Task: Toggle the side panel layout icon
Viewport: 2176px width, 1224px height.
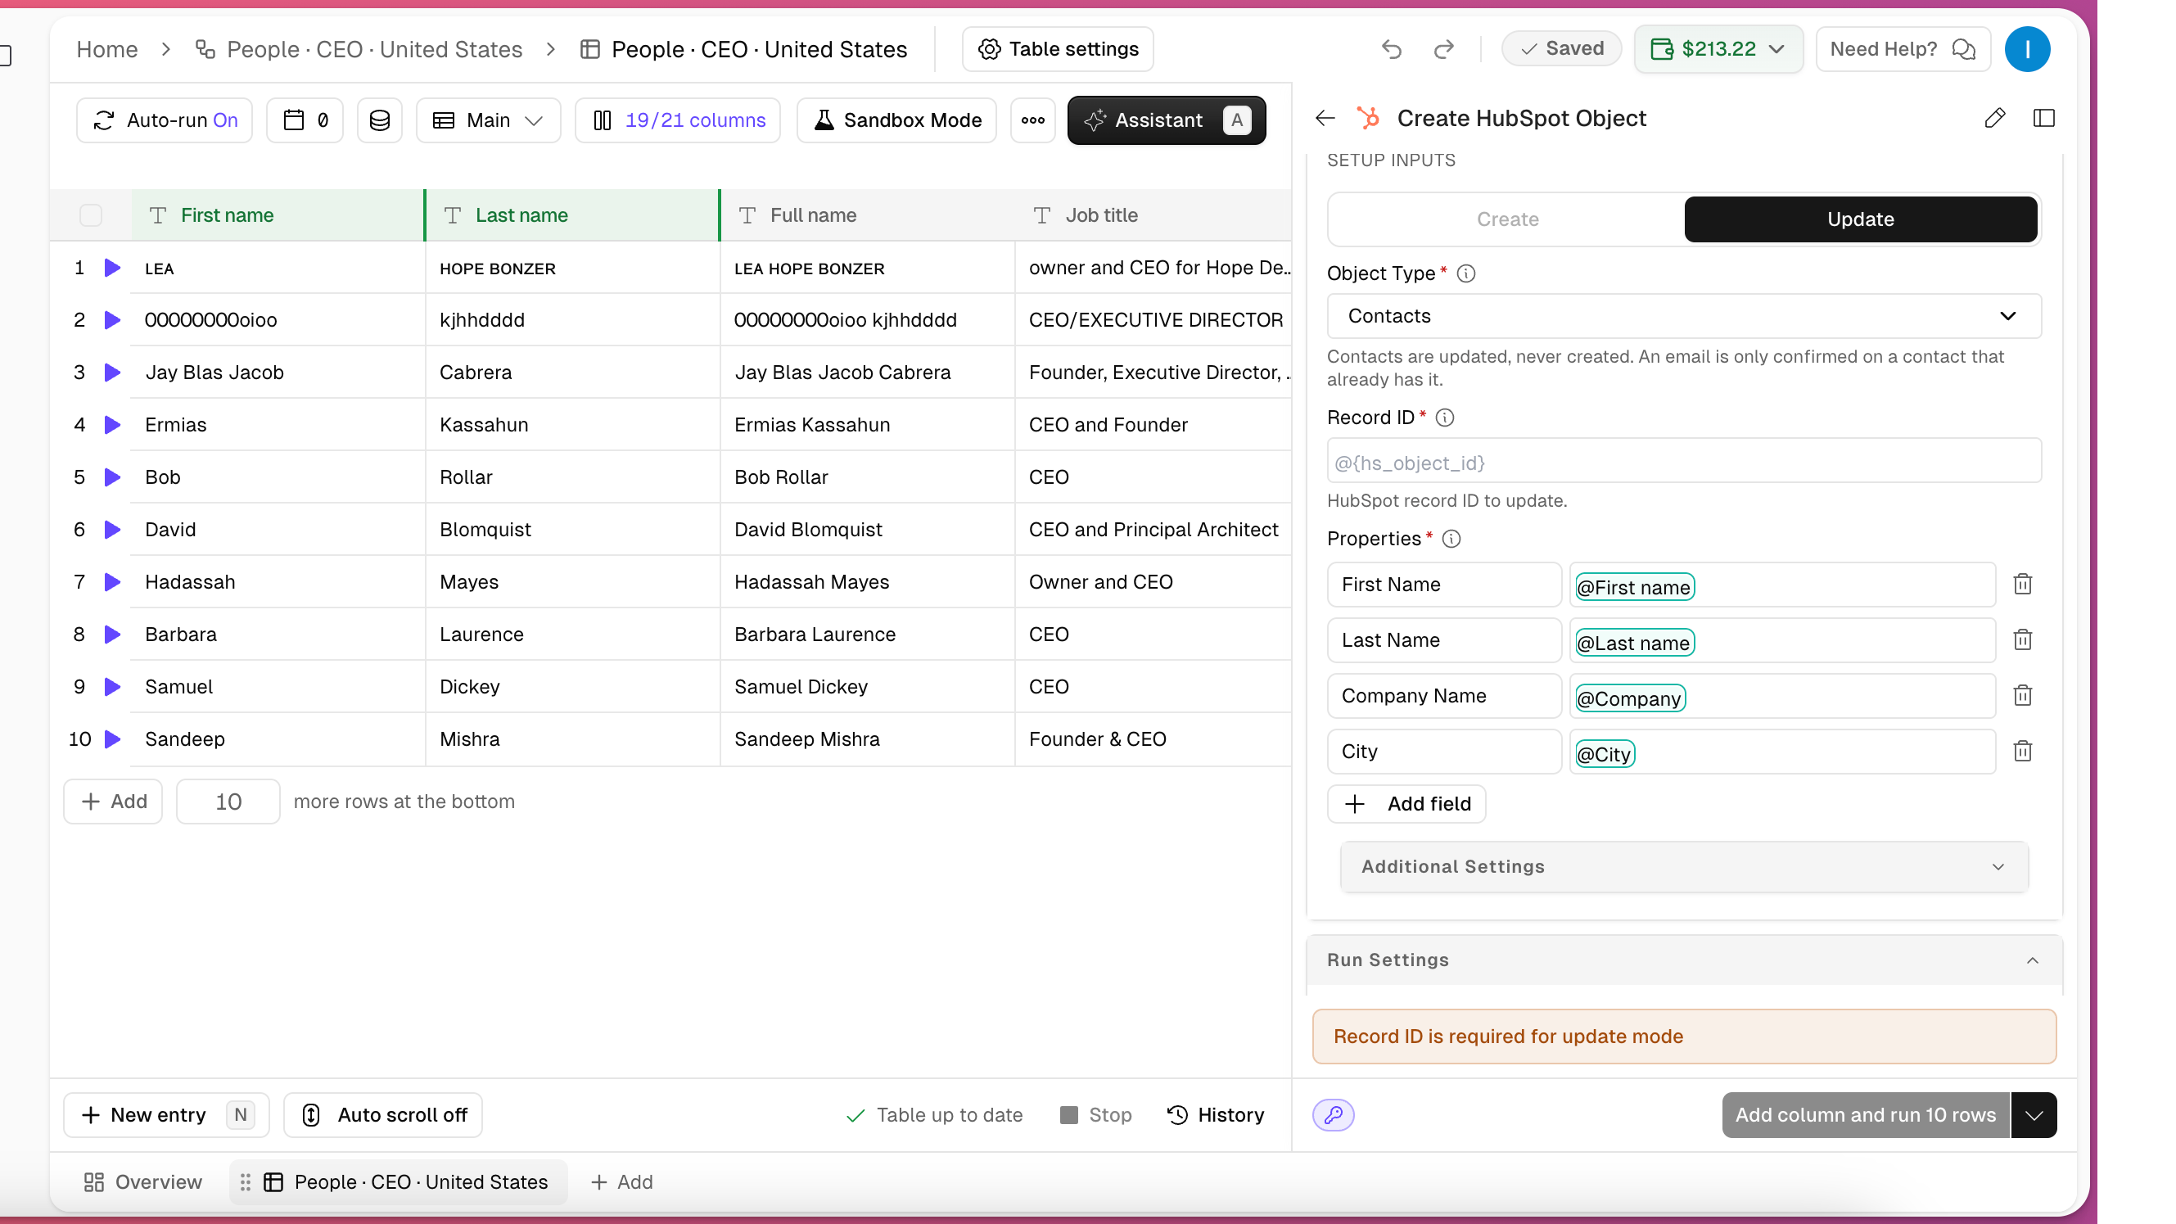Action: [x=2043, y=118]
